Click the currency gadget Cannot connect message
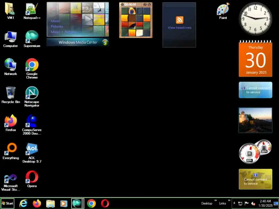279x209 pixels. click(x=256, y=179)
